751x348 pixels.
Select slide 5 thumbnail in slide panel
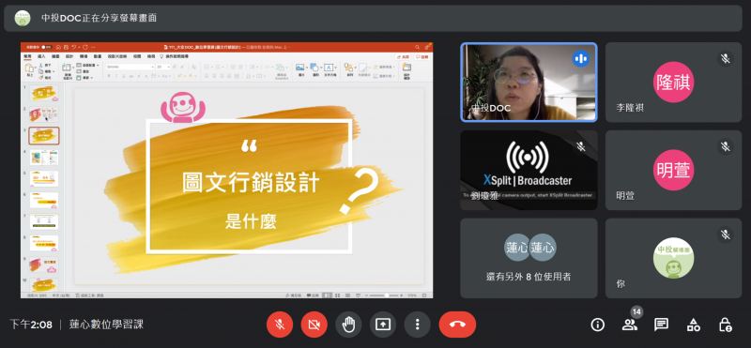coord(44,178)
